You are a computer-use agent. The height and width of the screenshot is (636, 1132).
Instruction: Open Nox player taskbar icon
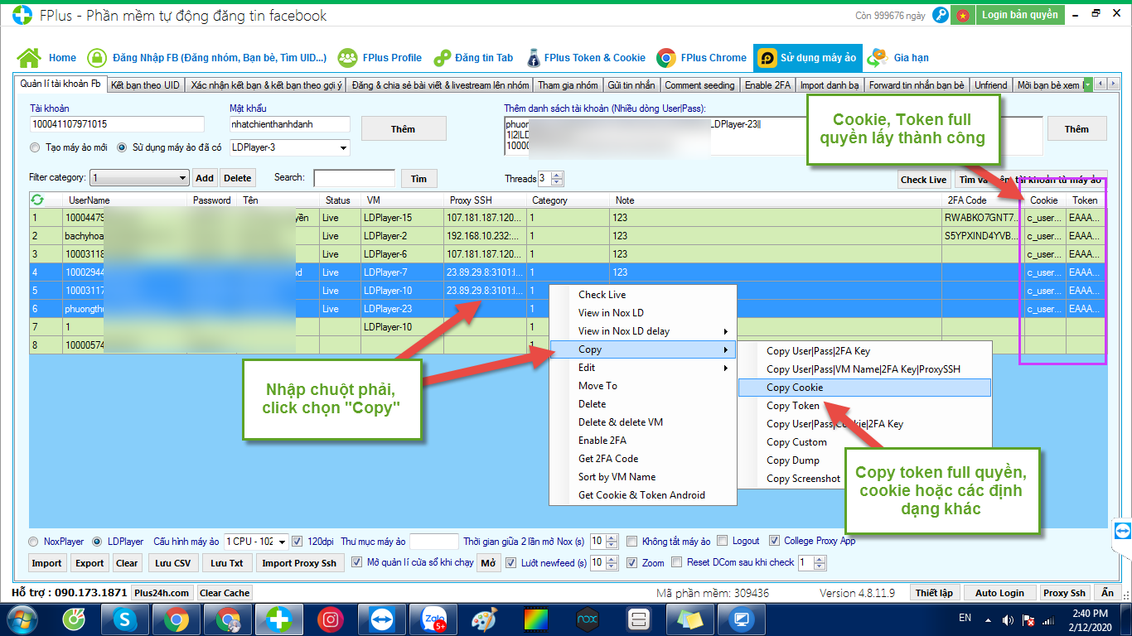[587, 619]
